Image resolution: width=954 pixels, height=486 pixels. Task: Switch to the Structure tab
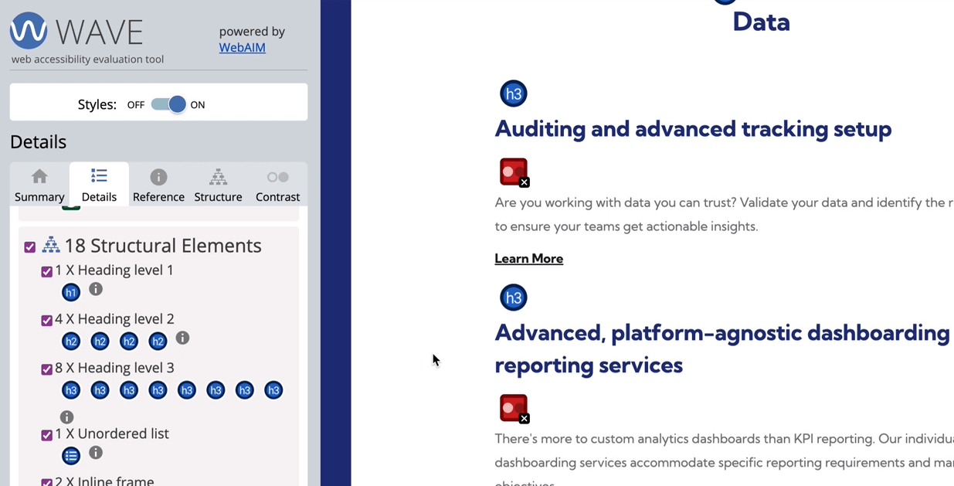218,185
